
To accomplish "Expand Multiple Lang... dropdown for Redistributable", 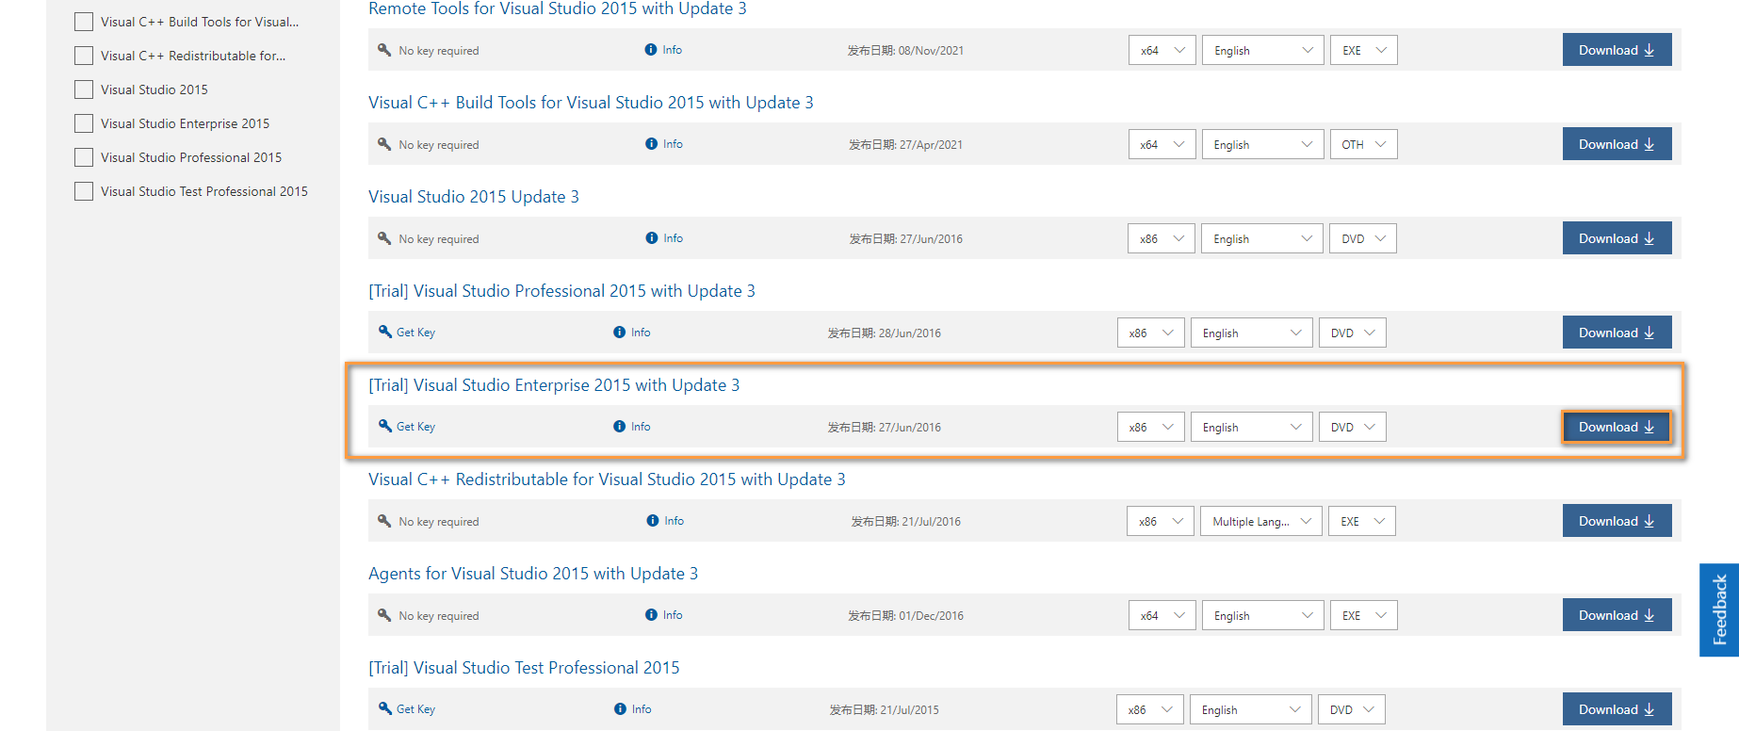I will click(1261, 521).
